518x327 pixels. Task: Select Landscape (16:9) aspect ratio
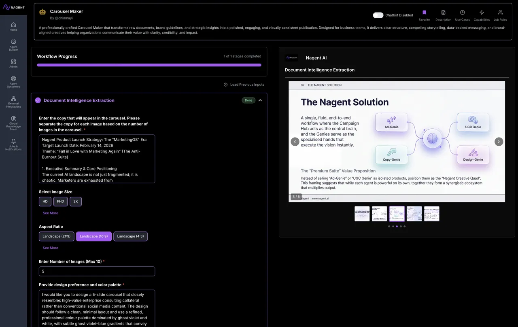tap(94, 236)
